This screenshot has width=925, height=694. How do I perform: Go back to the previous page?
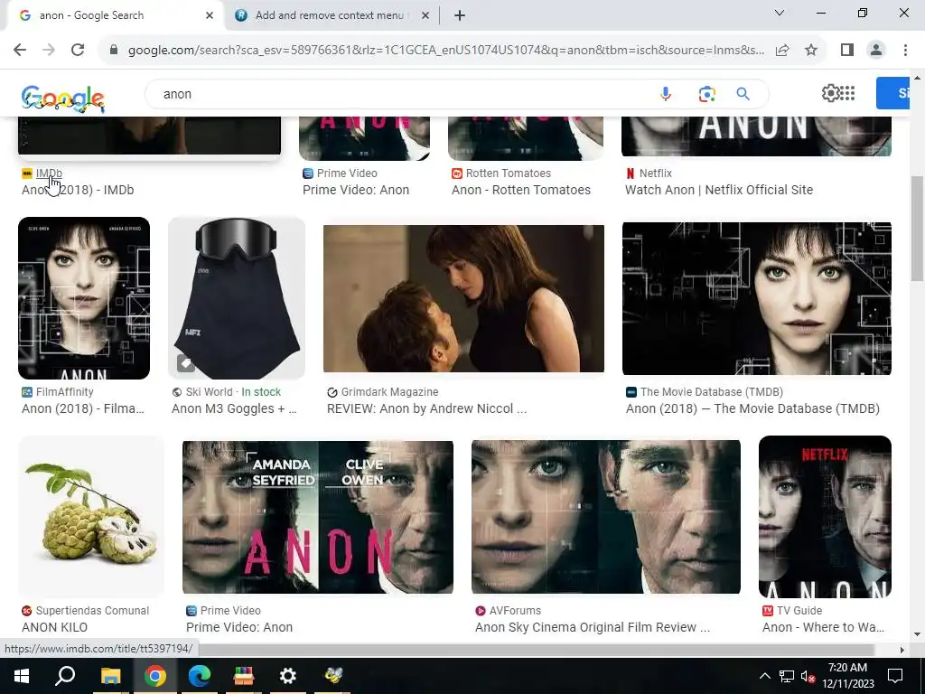tap(20, 51)
